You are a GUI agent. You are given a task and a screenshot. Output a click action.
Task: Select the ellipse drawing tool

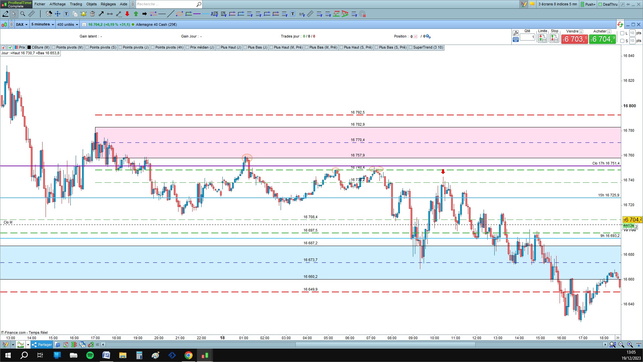pyautogui.click(x=180, y=14)
